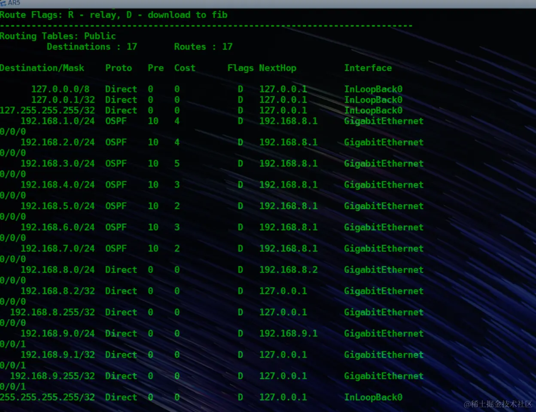536x412 pixels.
Task: Select destination 192.168.9.0/24
Action: point(58,334)
